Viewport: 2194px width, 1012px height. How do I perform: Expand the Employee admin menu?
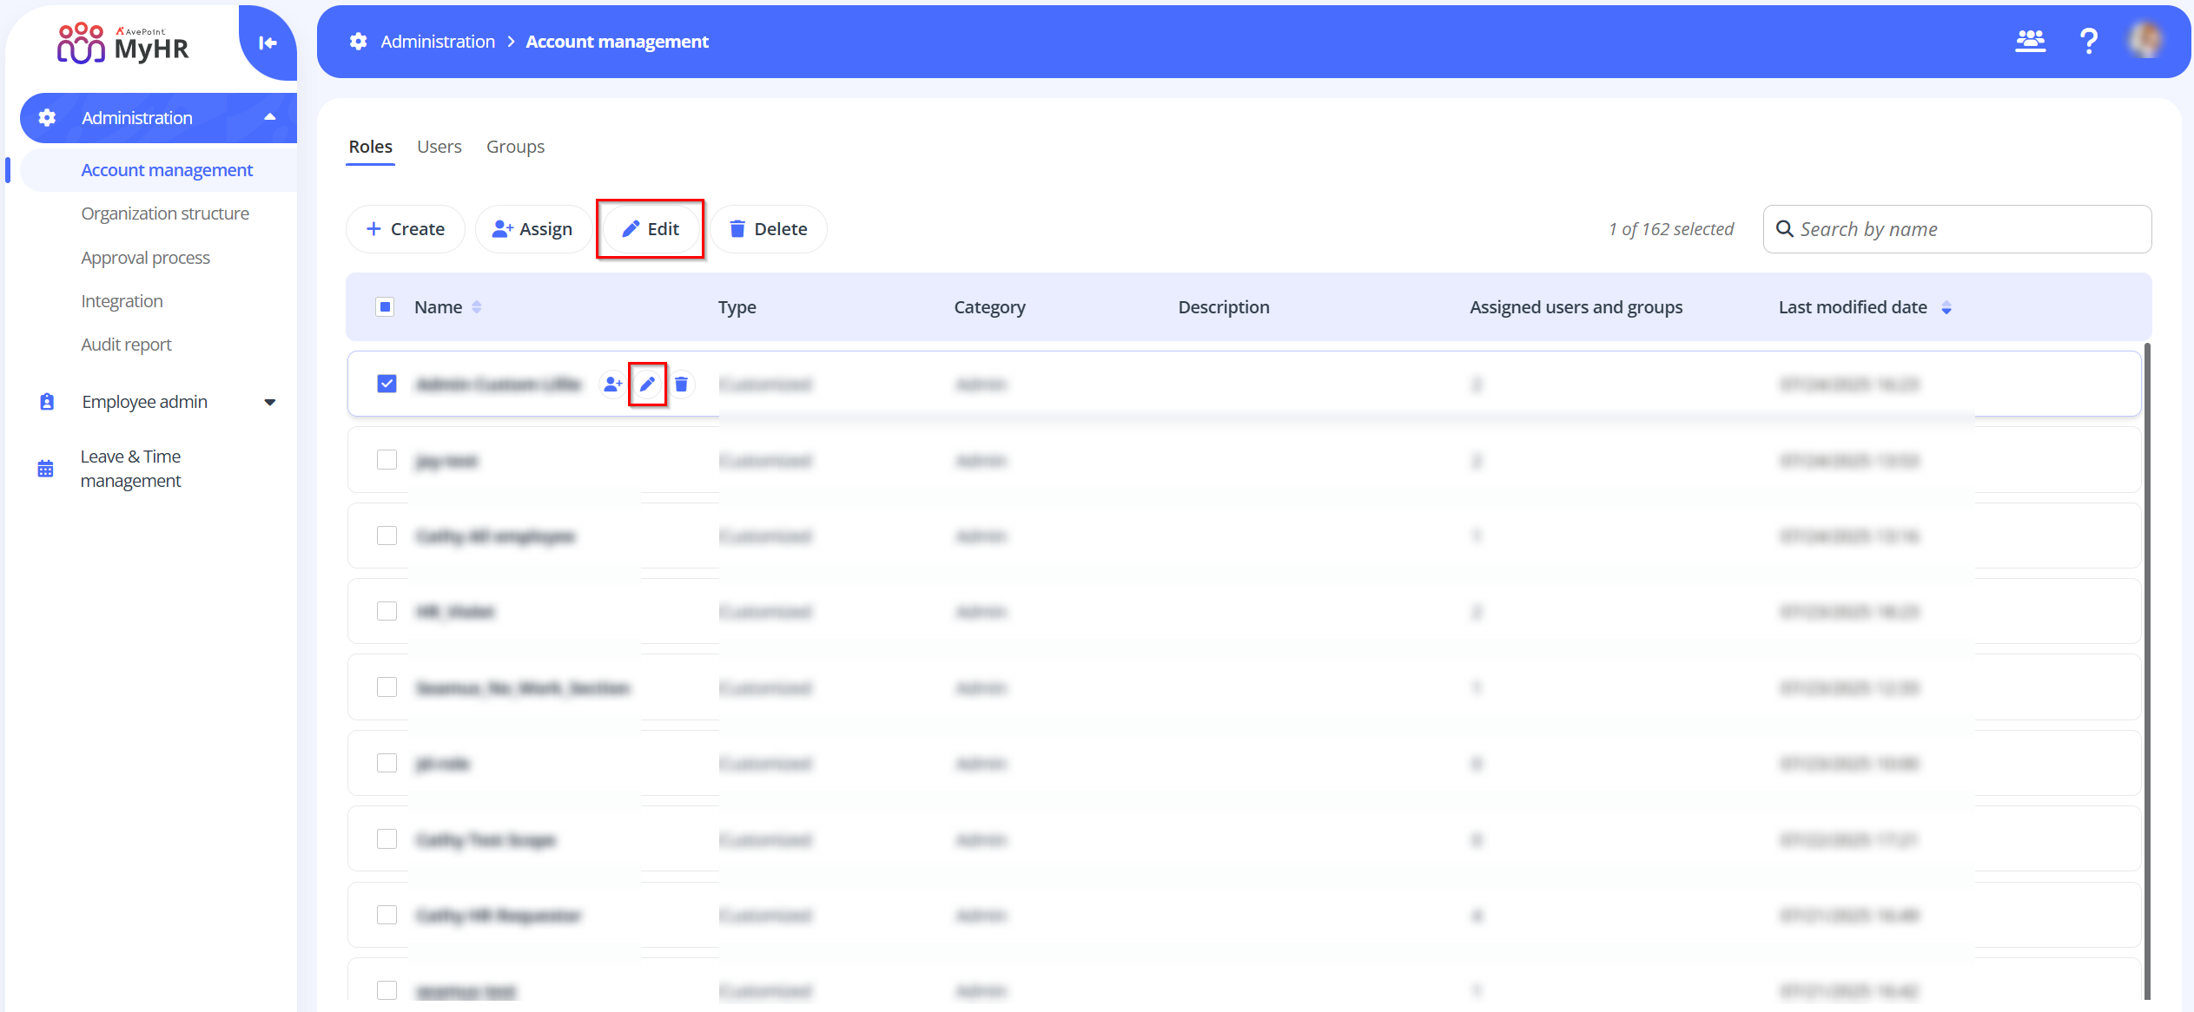[270, 402]
